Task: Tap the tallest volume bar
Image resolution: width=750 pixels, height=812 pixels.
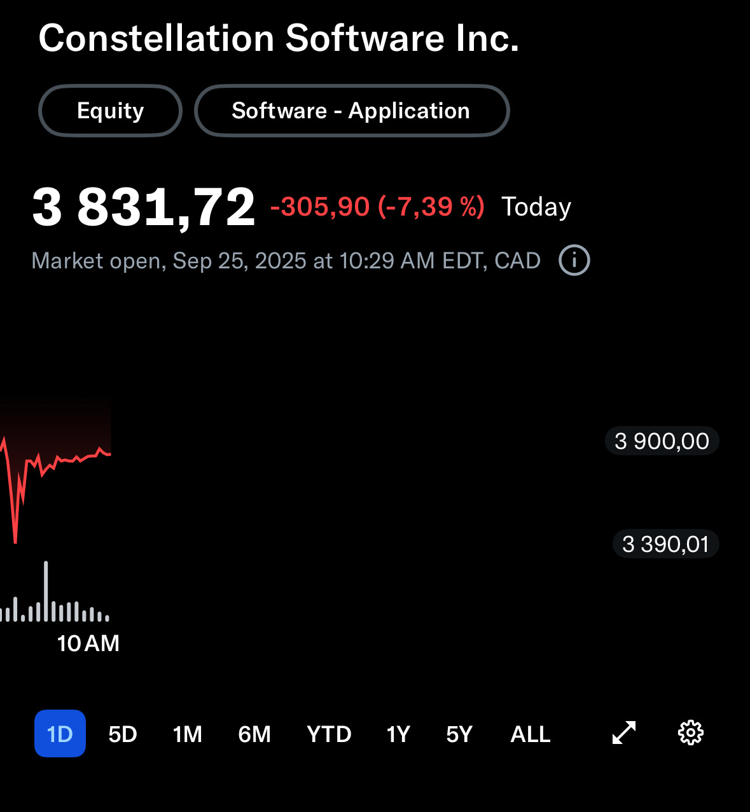Action: [46, 591]
